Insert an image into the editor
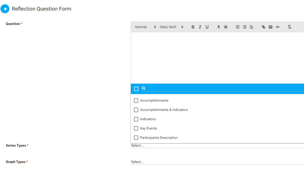Viewport: 304px width, 171px height. pos(270,27)
